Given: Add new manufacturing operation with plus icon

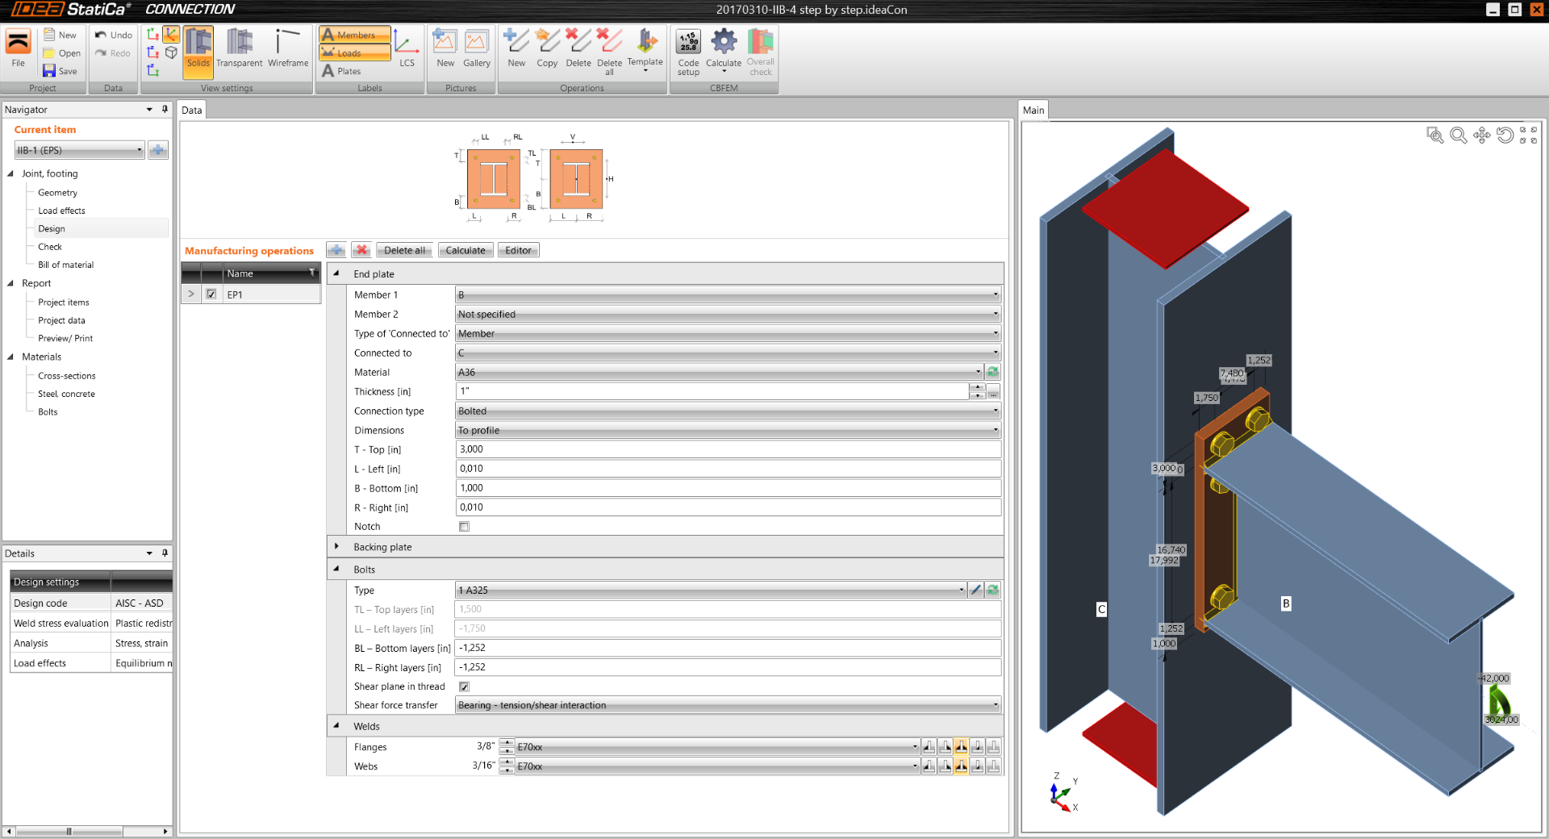Looking at the screenshot, I should [x=336, y=250].
